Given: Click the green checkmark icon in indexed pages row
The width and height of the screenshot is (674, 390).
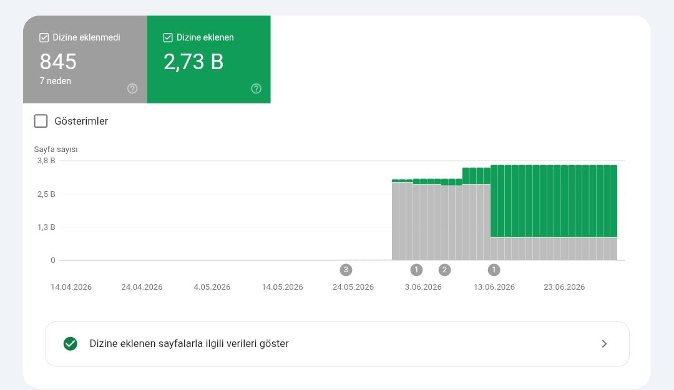Looking at the screenshot, I should click(x=71, y=344).
